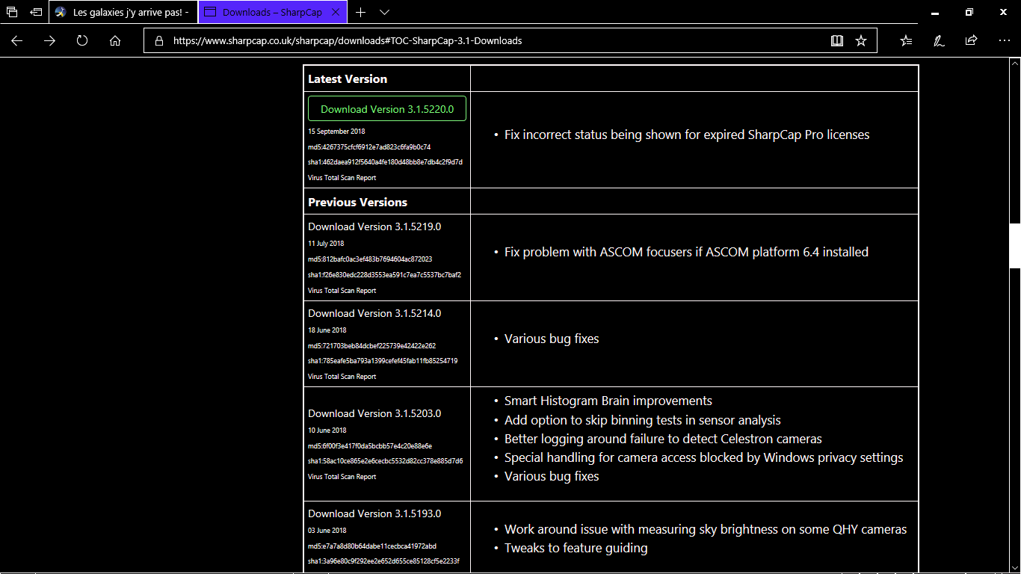The width and height of the screenshot is (1021, 574).
Task: Refresh the SharpCap downloads page
Action: (82, 41)
